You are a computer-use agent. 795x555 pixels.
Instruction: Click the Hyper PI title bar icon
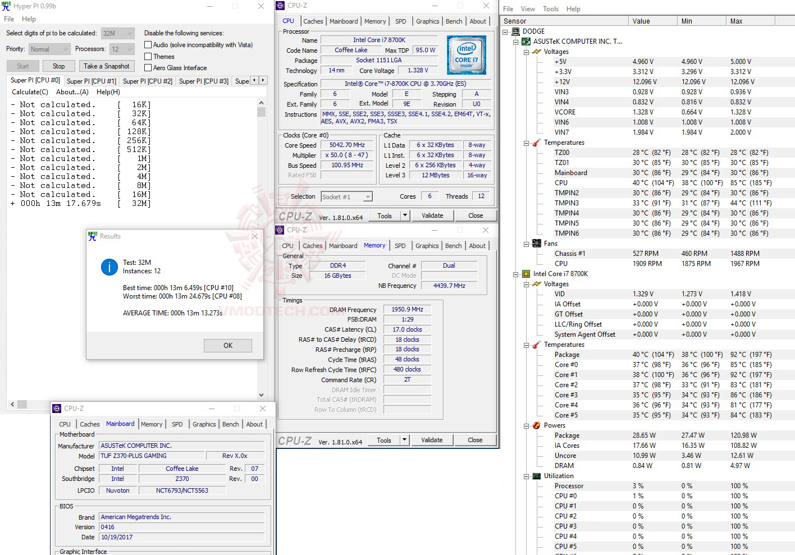[x=6, y=6]
